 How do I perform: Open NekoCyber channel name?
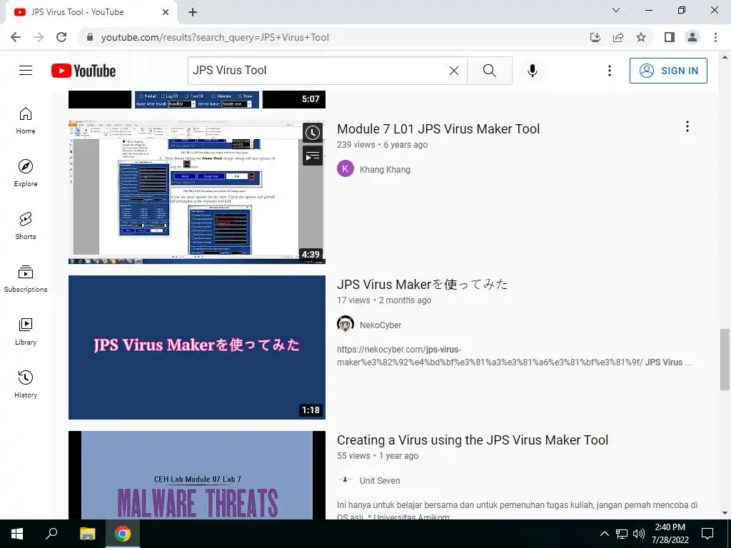[x=380, y=325]
